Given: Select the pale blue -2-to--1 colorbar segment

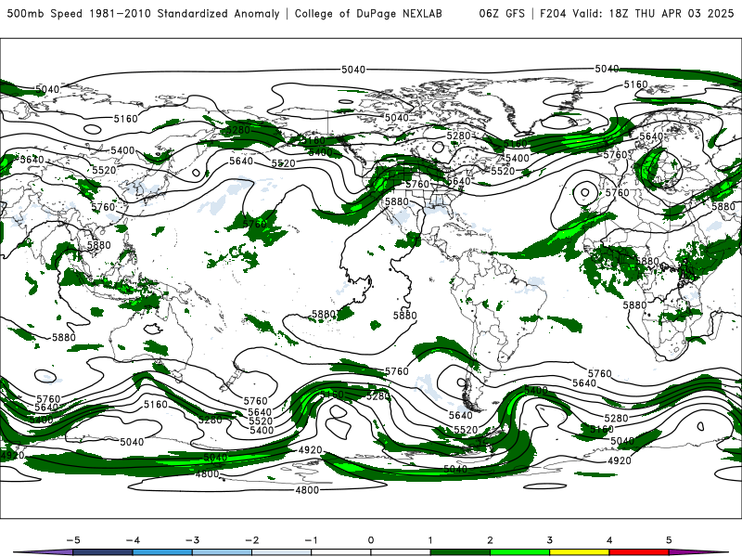Looking at the screenshot, I should 282,552.
